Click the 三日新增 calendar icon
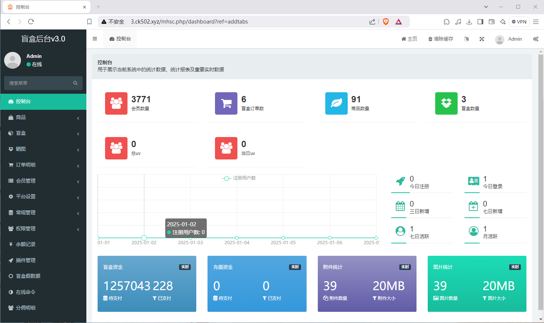This screenshot has height=323, width=544. click(x=400, y=206)
